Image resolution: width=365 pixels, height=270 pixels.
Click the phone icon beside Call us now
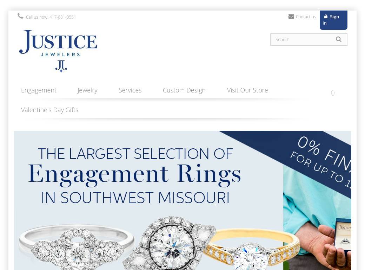pyautogui.click(x=20, y=16)
